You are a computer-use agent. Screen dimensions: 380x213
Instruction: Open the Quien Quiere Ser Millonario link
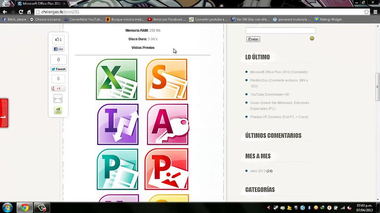pyautogui.click(x=279, y=106)
